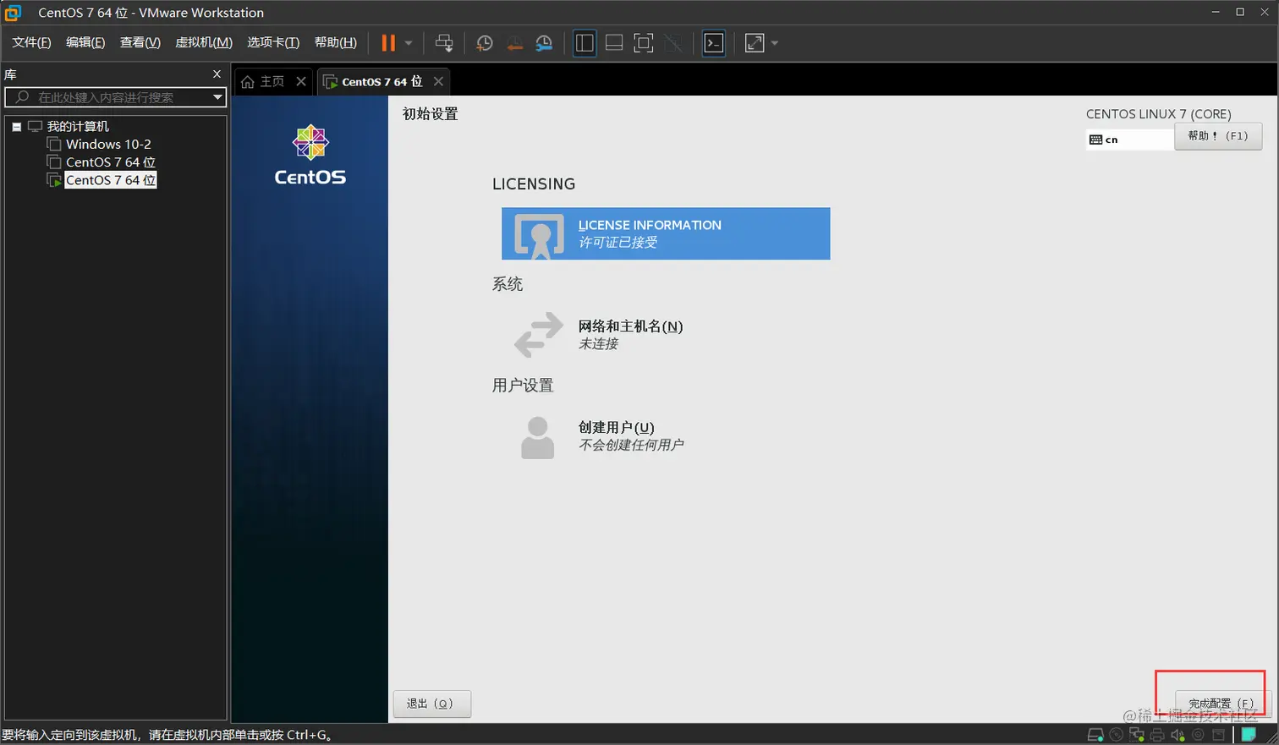The height and width of the screenshot is (745, 1279).
Task: Click the printer status icon
Action: point(1157,735)
